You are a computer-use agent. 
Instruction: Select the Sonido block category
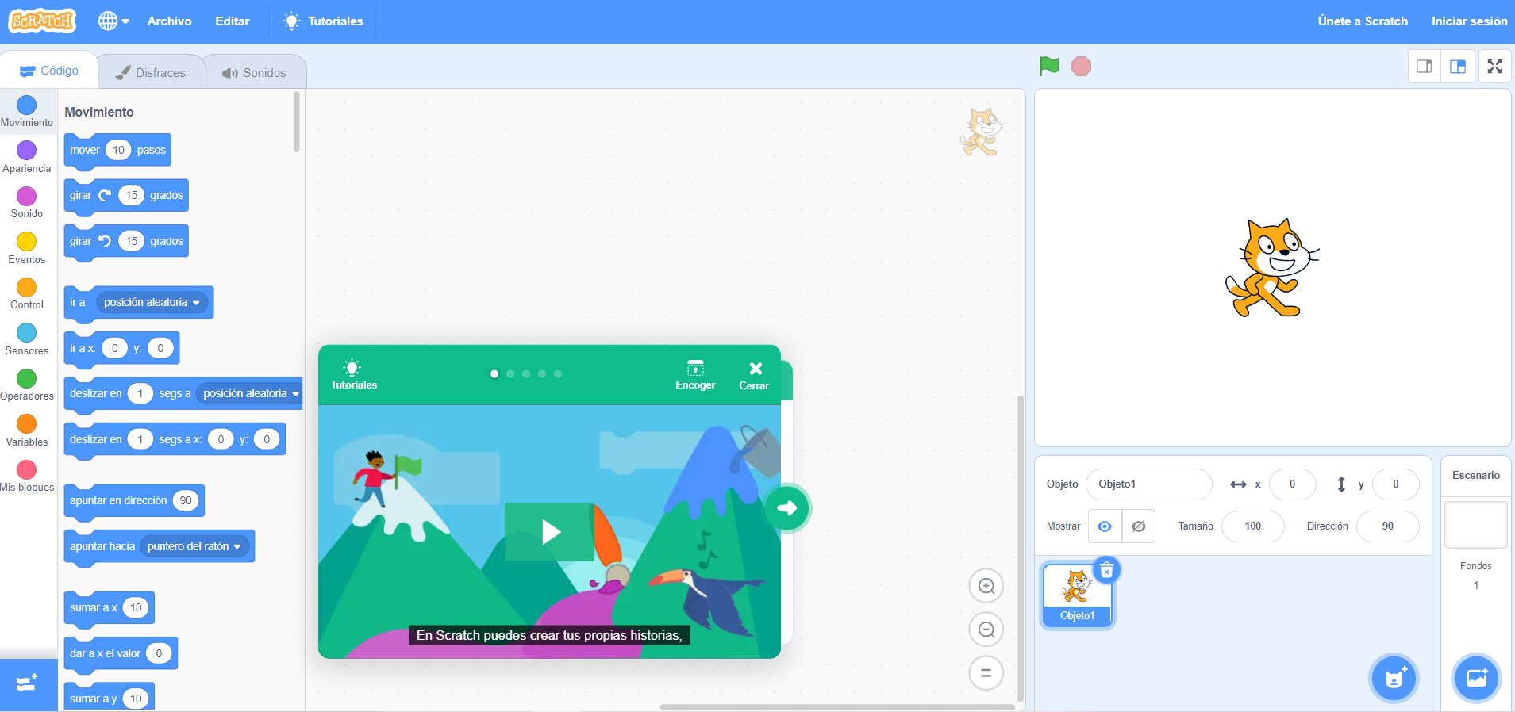(x=27, y=202)
